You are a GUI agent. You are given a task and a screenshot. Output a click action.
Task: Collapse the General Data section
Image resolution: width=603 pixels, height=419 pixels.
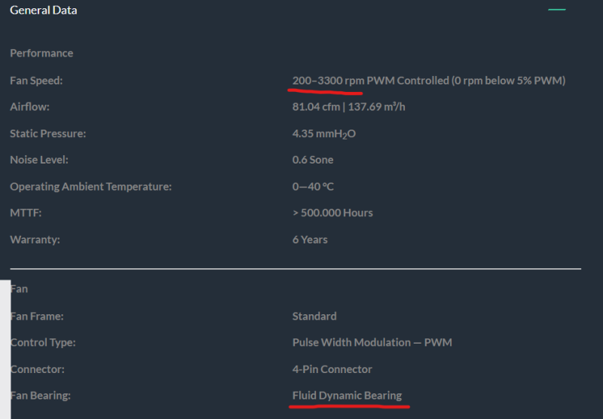point(556,10)
